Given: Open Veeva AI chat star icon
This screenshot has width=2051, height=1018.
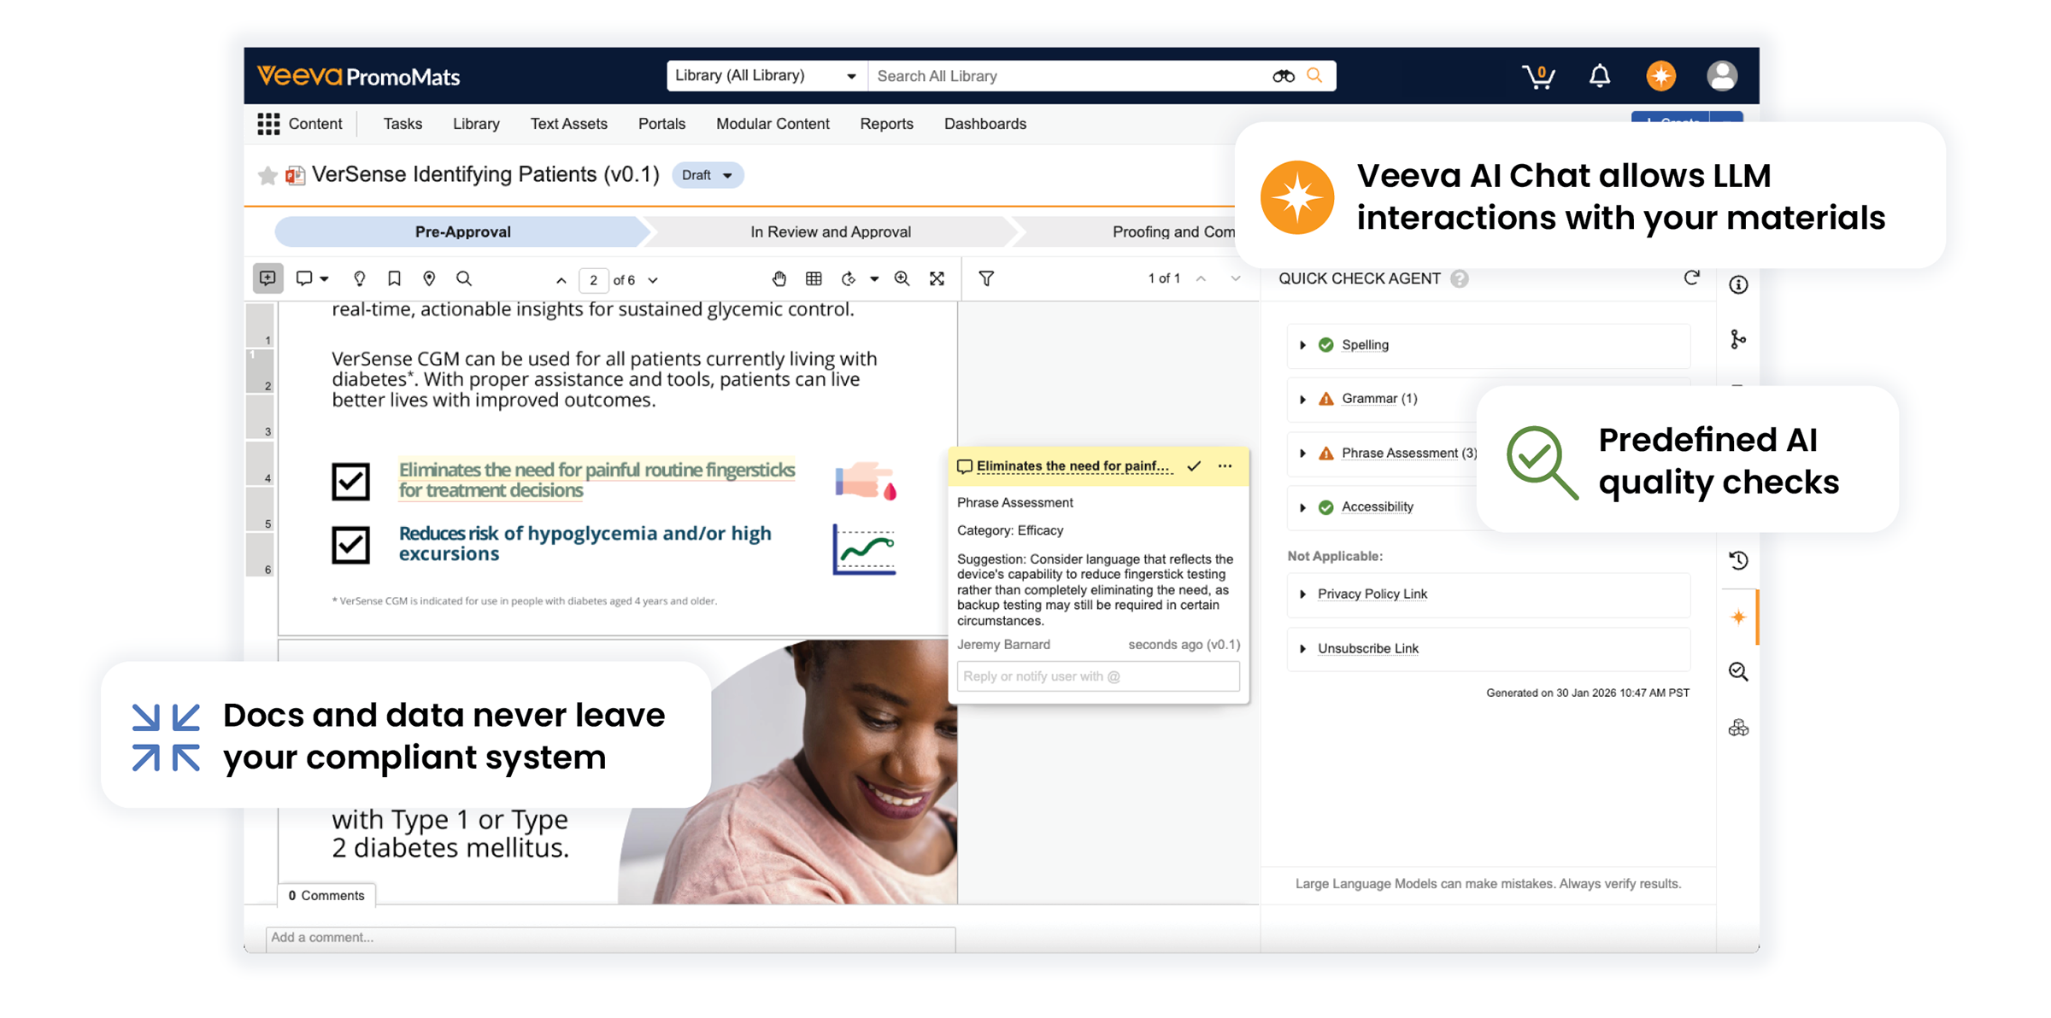Looking at the screenshot, I should (x=1660, y=76).
